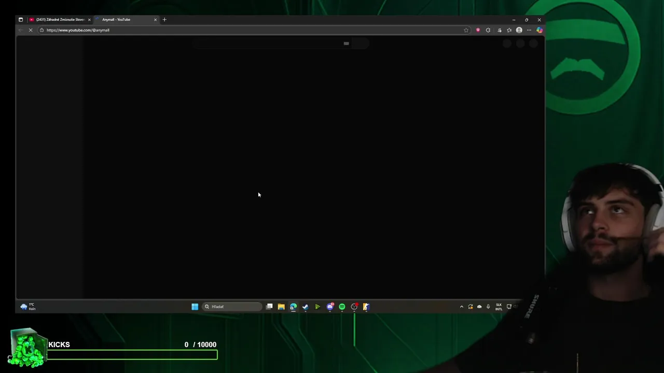Open a new browser tab
The height and width of the screenshot is (373, 664).
[164, 20]
